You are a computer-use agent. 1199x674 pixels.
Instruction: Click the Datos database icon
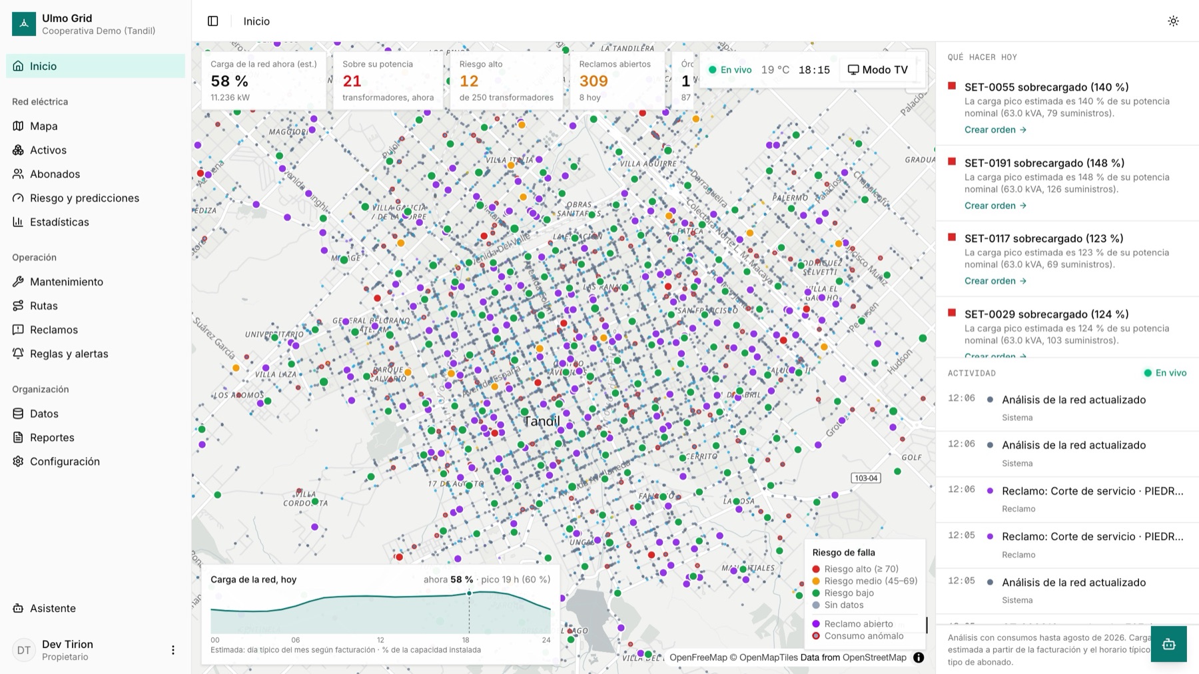point(18,414)
